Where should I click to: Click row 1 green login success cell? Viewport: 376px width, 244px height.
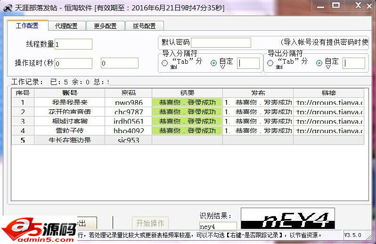click(187, 102)
